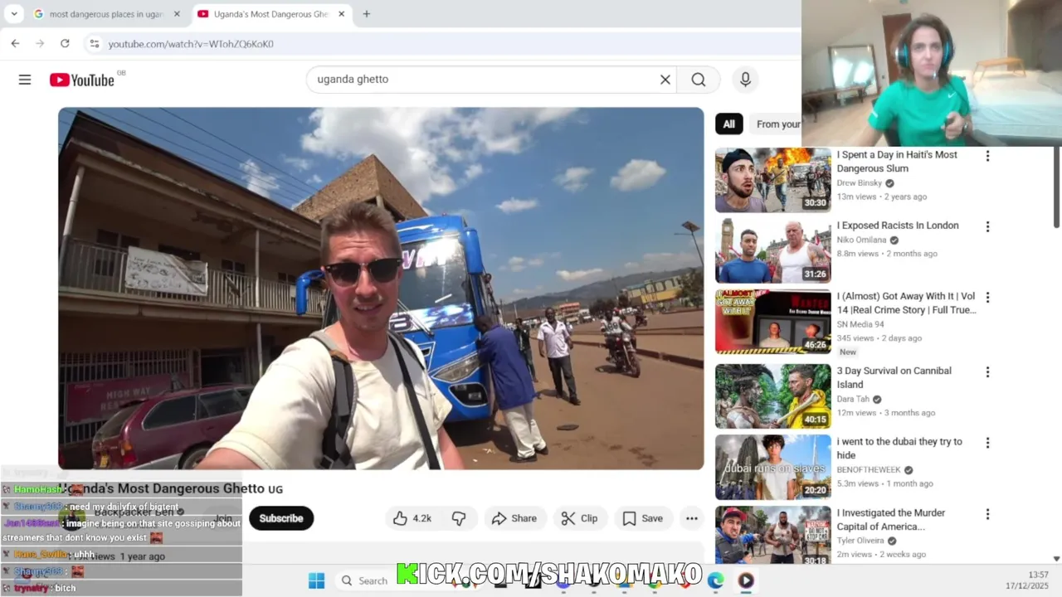Click the page vertical scrollbar thumb

1056,187
